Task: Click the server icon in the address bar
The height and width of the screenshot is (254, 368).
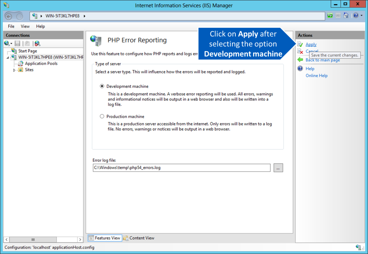Action: point(35,16)
